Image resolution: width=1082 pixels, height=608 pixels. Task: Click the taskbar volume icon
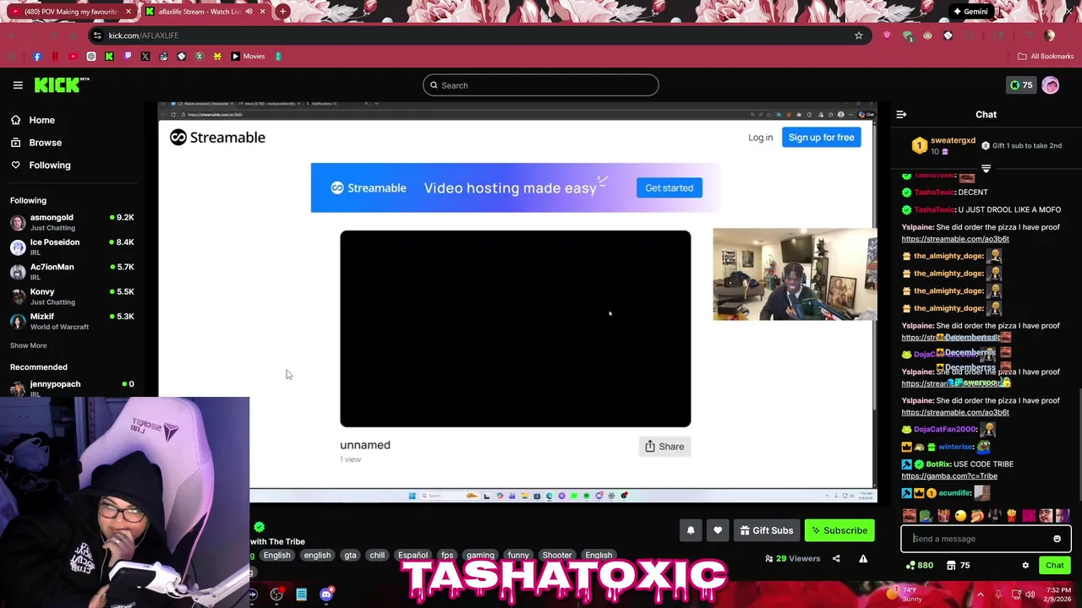pyautogui.click(x=1030, y=594)
